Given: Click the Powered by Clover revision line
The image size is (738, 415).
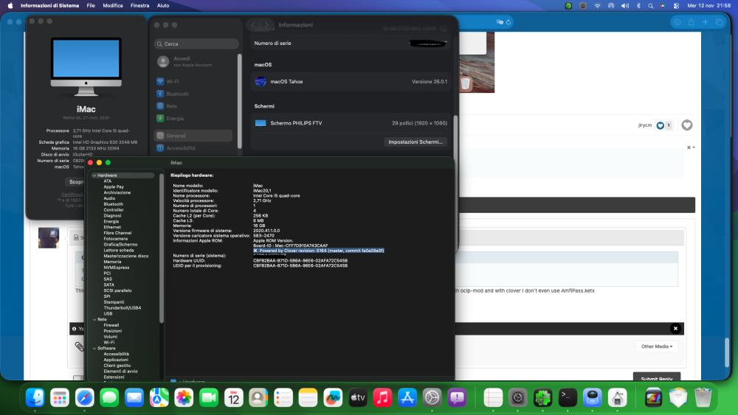Looking at the screenshot, I should coord(319,251).
